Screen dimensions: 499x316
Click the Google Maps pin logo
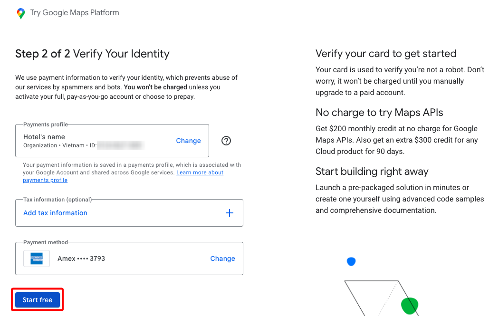[21, 13]
